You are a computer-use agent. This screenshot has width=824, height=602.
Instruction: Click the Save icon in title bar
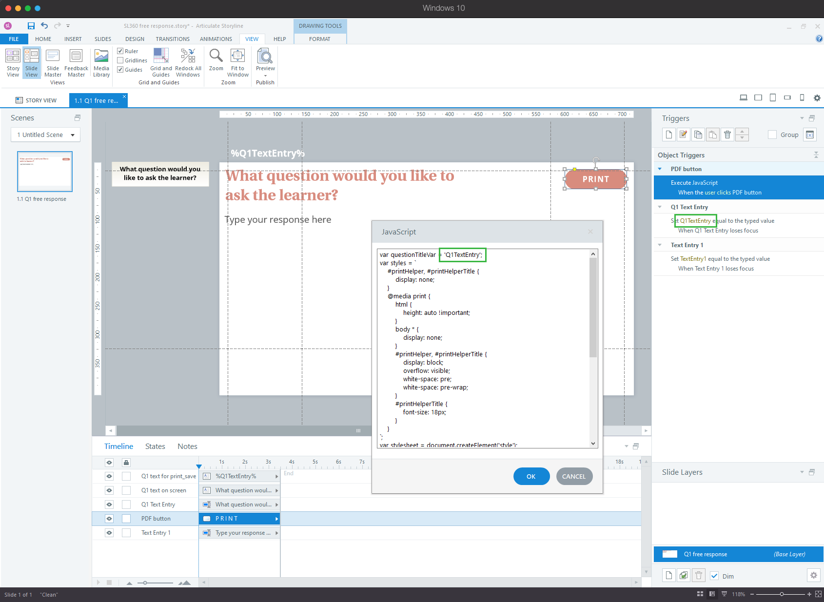pos(31,26)
